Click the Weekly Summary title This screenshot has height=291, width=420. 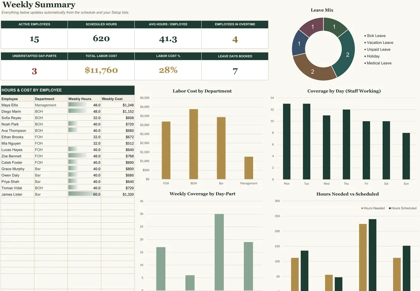point(39,5)
